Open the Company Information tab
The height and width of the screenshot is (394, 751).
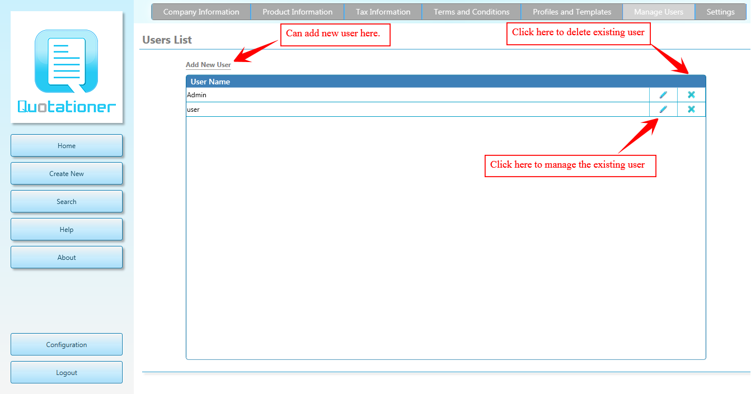click(201, 12)
